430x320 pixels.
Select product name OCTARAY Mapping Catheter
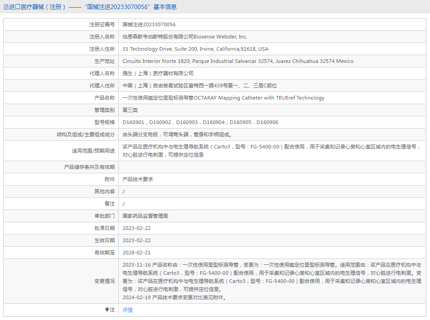click(223, 98)
